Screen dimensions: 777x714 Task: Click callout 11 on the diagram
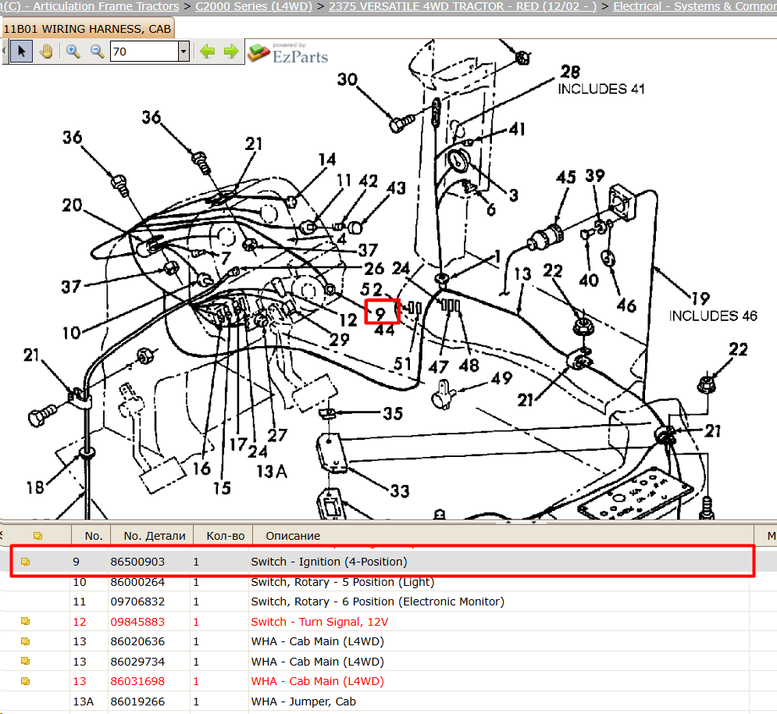click(344, 180)
